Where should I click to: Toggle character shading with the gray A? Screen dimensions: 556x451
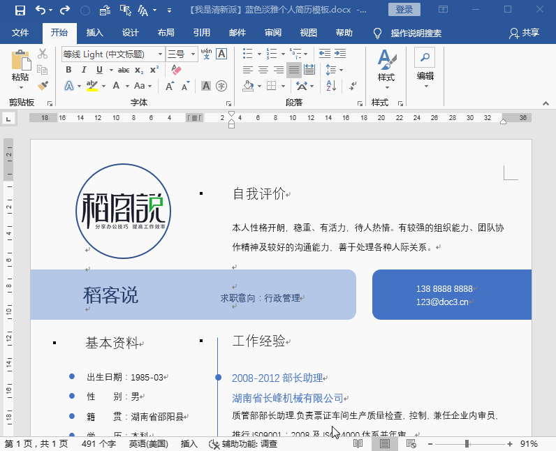pyautogui.click(x=206, y=86)
